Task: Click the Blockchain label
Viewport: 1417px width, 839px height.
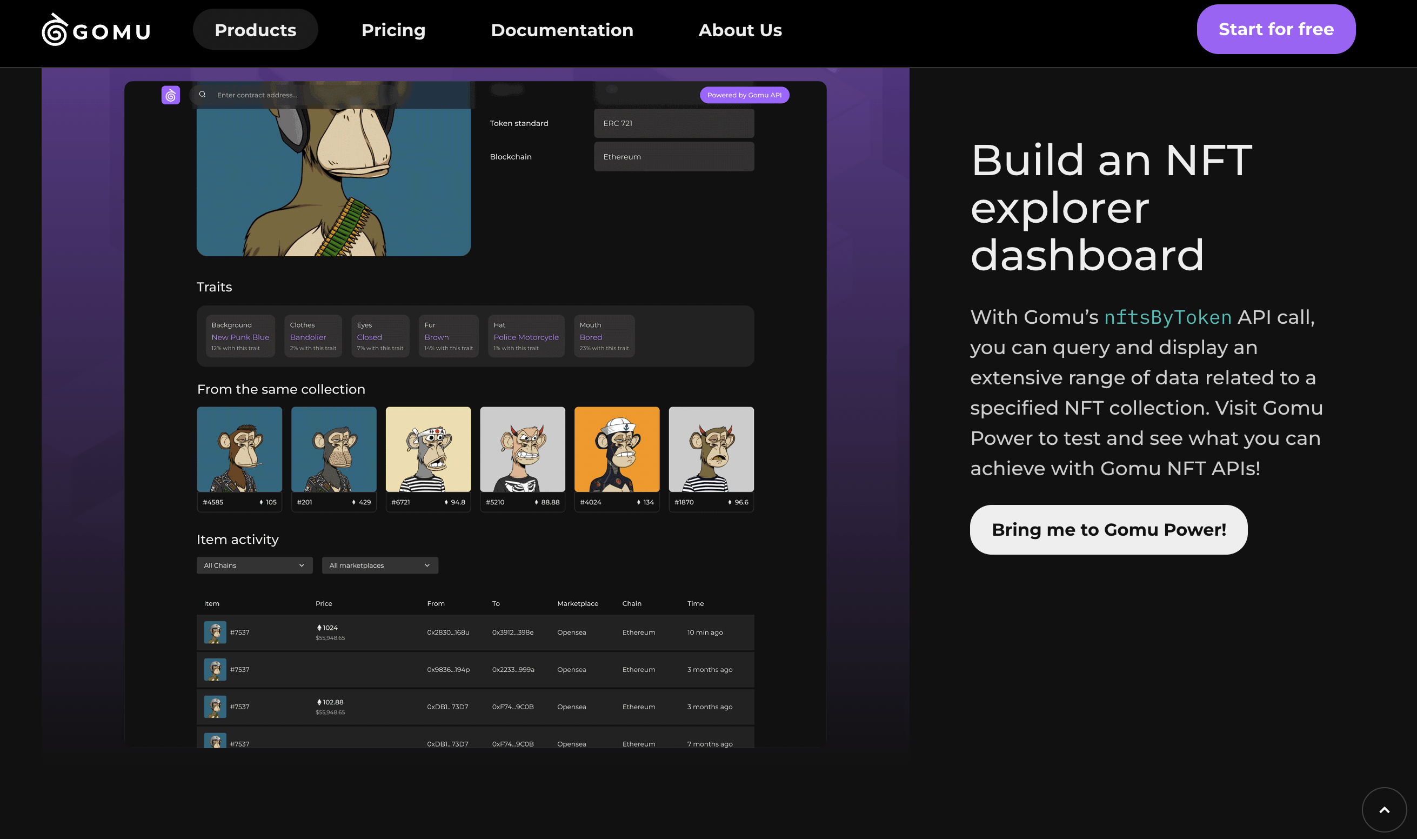Action: coord(510,157)
